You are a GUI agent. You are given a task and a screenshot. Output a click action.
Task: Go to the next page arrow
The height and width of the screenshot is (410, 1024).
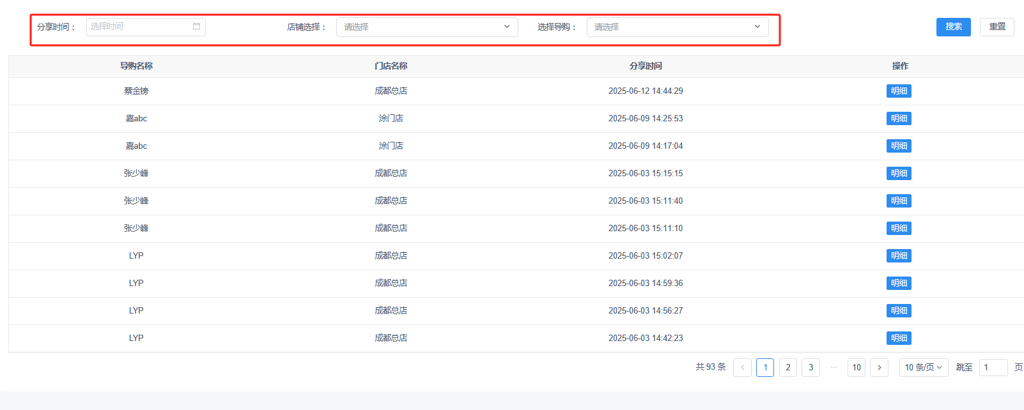point(879,368)
